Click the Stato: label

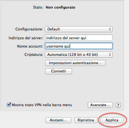tap(38, 7)
